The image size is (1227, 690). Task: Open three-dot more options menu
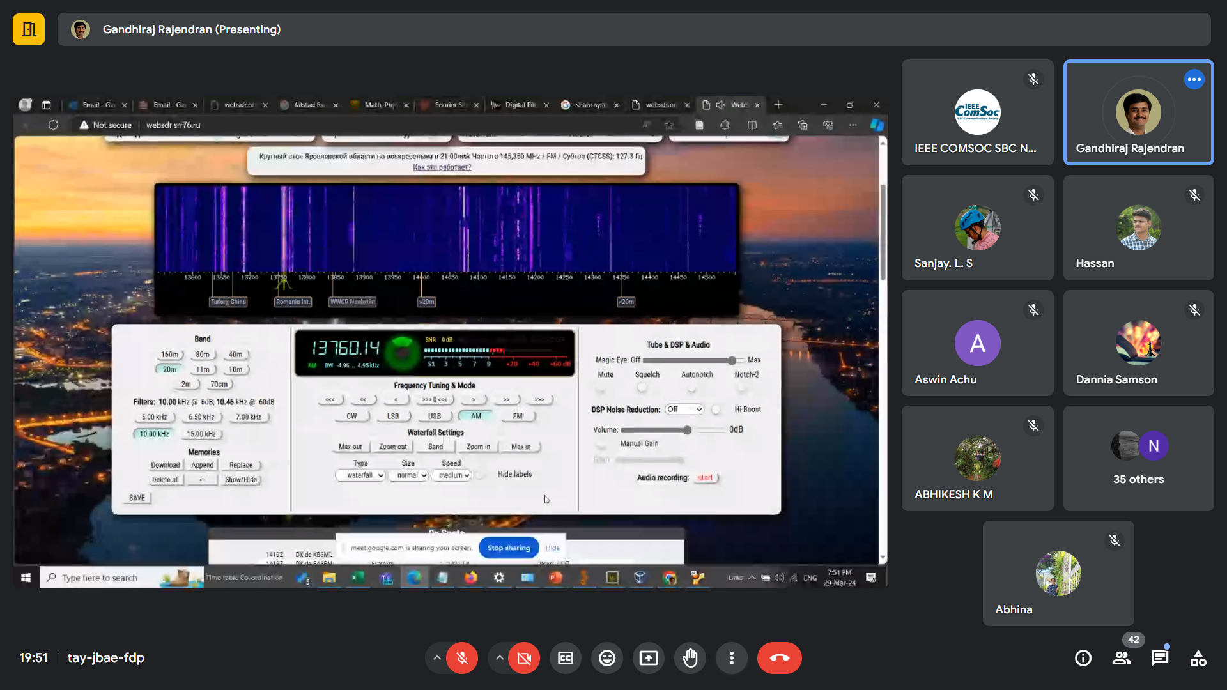click(732, 658)
